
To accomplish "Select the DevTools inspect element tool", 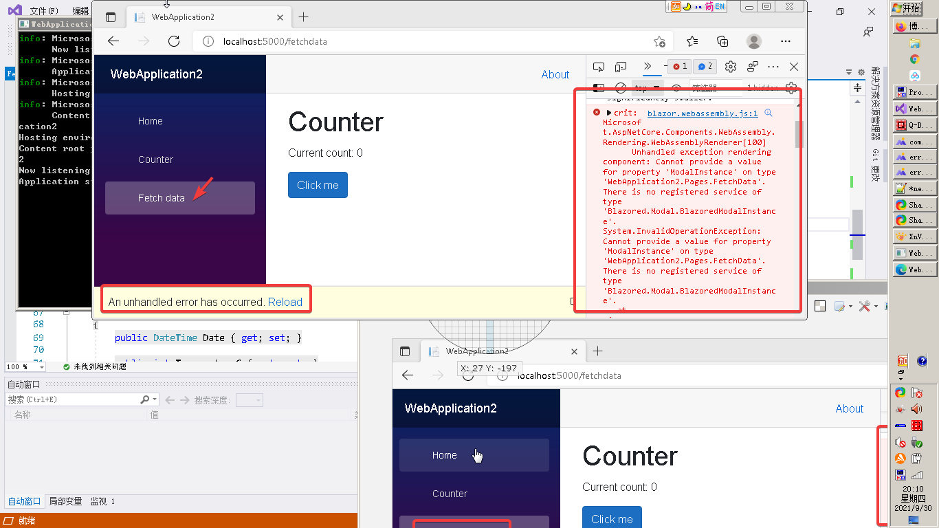I will (599, 67).
